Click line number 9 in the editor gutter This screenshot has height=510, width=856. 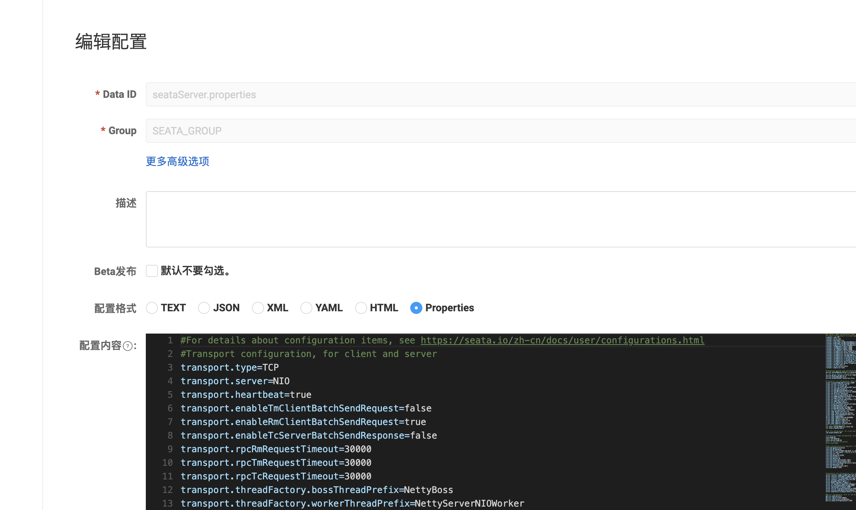170,449
